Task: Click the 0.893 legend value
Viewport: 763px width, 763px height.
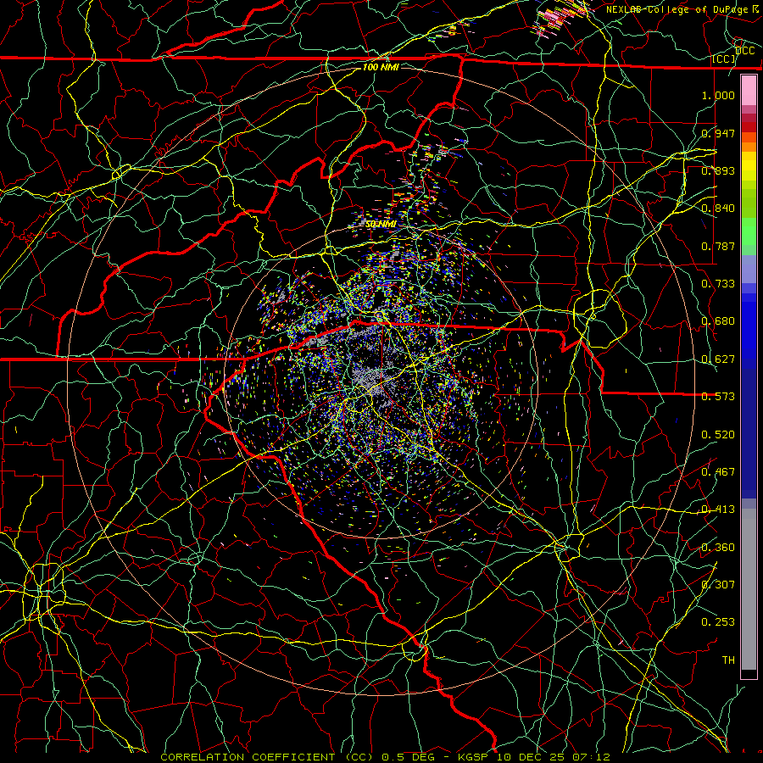Action: (718, 170)
